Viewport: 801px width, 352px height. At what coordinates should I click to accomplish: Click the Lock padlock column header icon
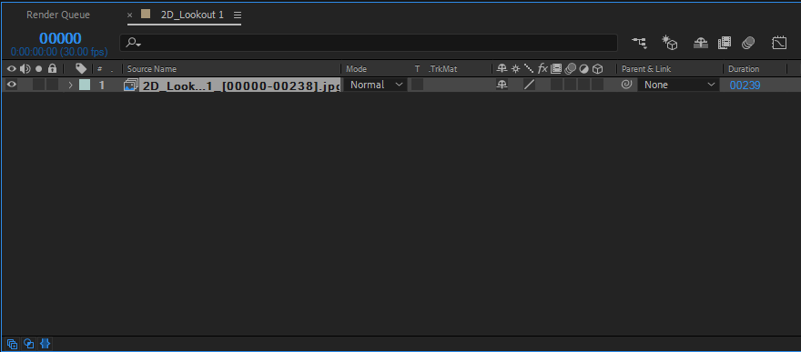tap(52, 68)
